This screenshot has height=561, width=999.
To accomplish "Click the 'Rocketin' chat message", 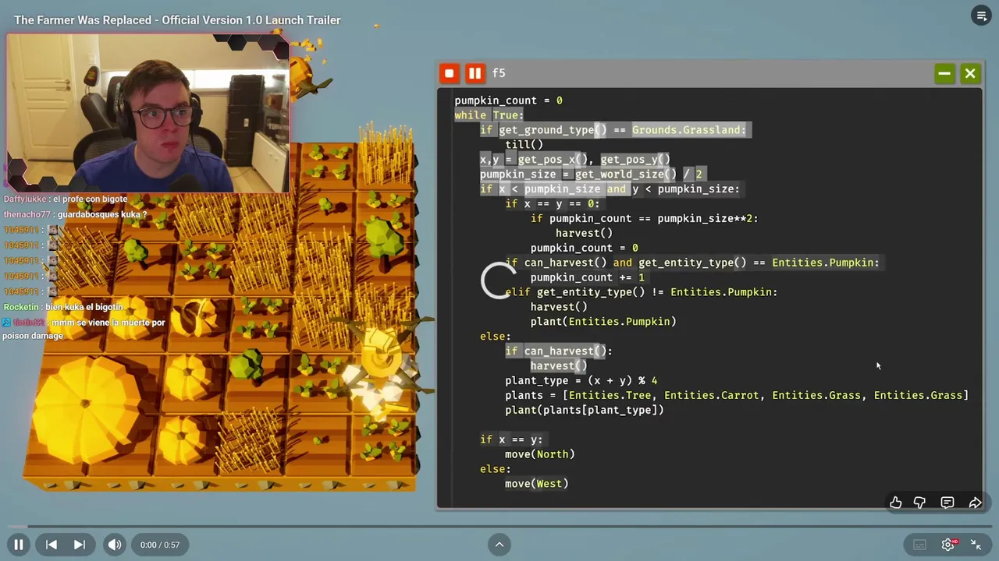I will point(64,307).
